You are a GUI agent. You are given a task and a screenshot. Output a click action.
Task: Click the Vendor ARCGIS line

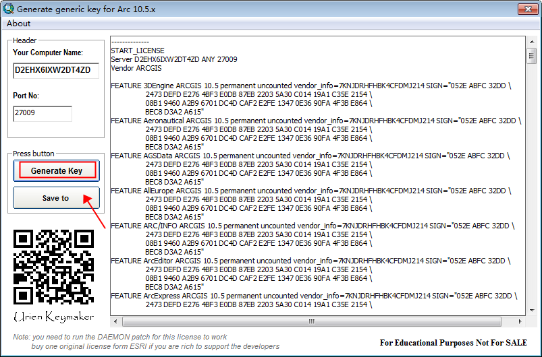136,68
